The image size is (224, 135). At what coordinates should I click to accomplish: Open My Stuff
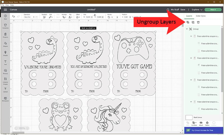click(x=175, y=10)
